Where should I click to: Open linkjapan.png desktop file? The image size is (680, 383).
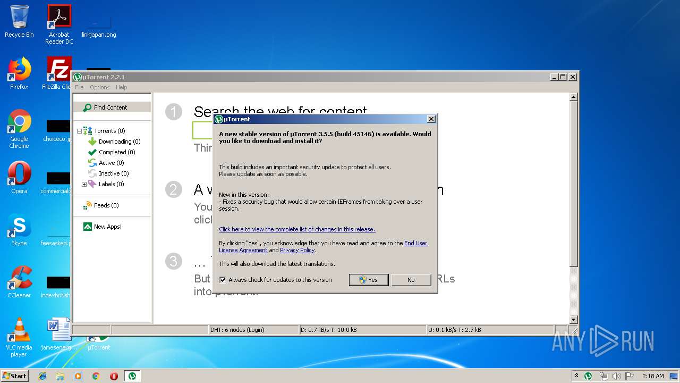click(x=99, y=27)
